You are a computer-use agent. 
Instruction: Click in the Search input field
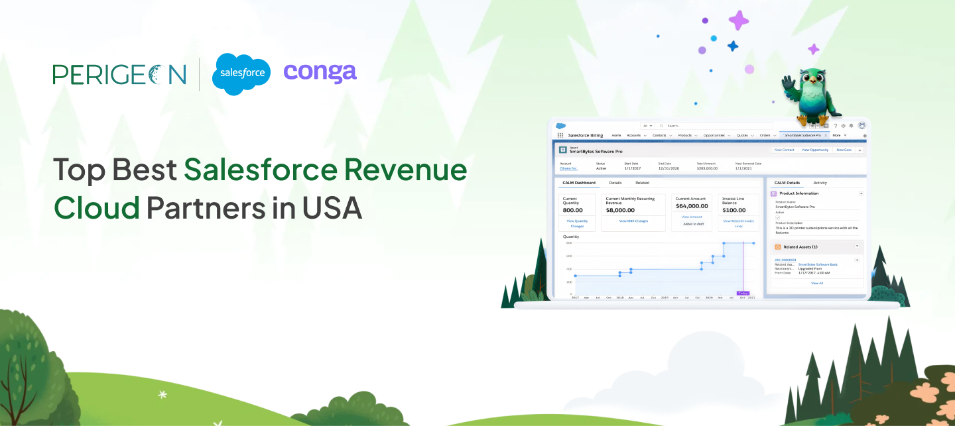click(x=714, y=126)
